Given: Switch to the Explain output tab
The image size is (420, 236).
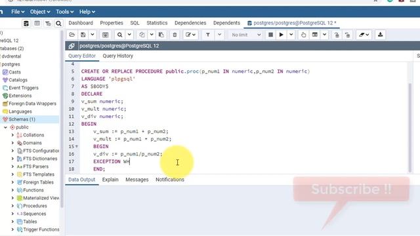Looking at the screenshot, I should (x=110, y=180).
